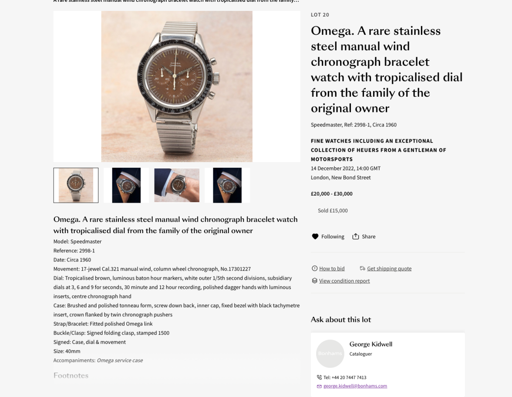
Task: Click the Share button label
Action: click(368, 237)
